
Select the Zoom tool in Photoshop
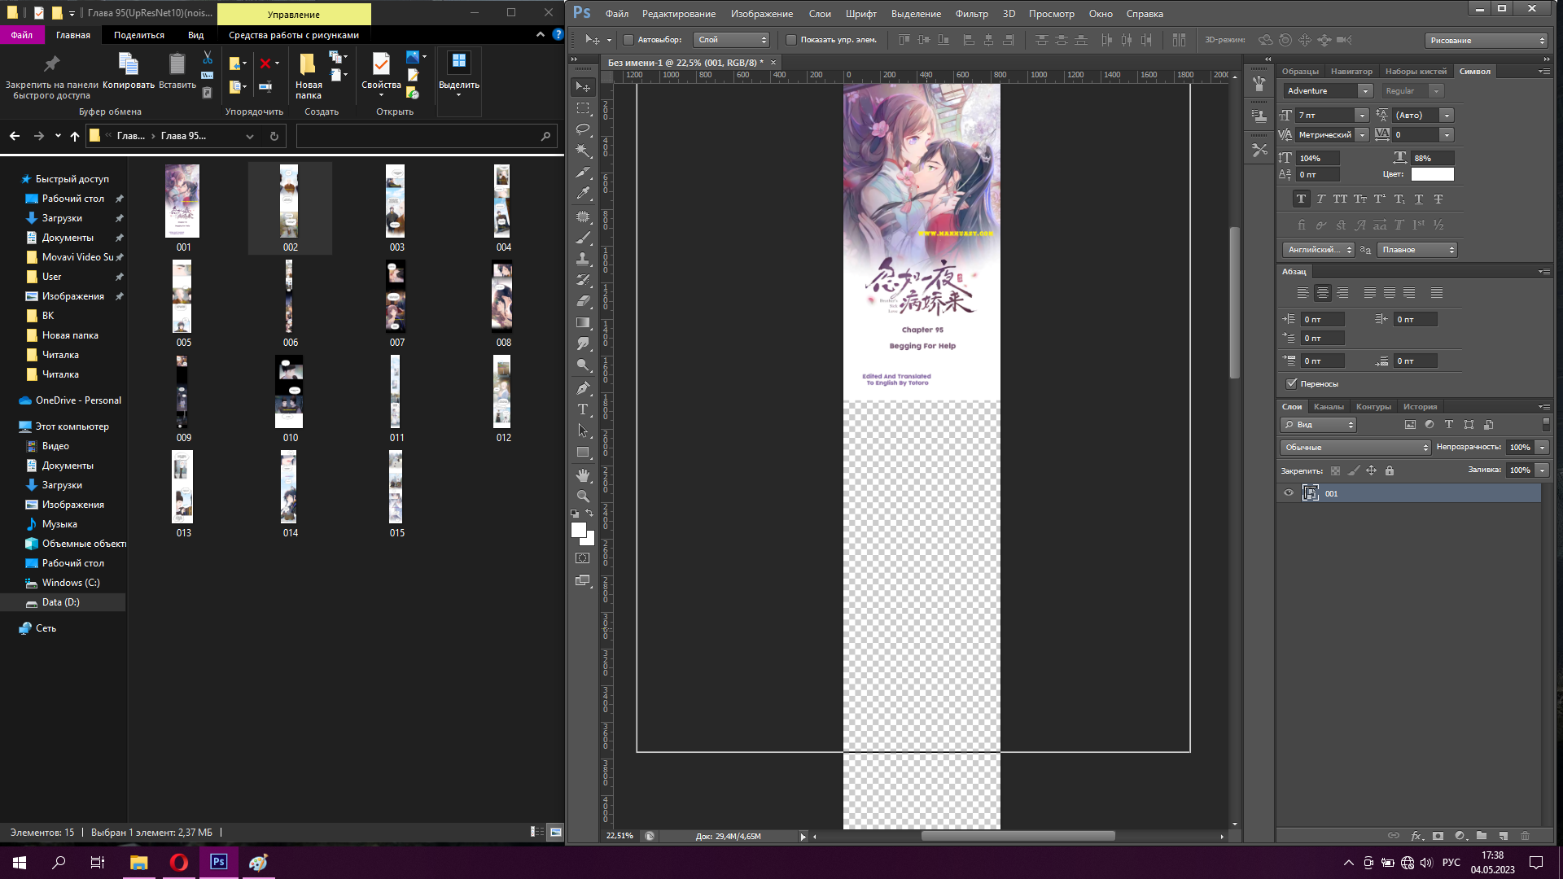pos(583,496)
